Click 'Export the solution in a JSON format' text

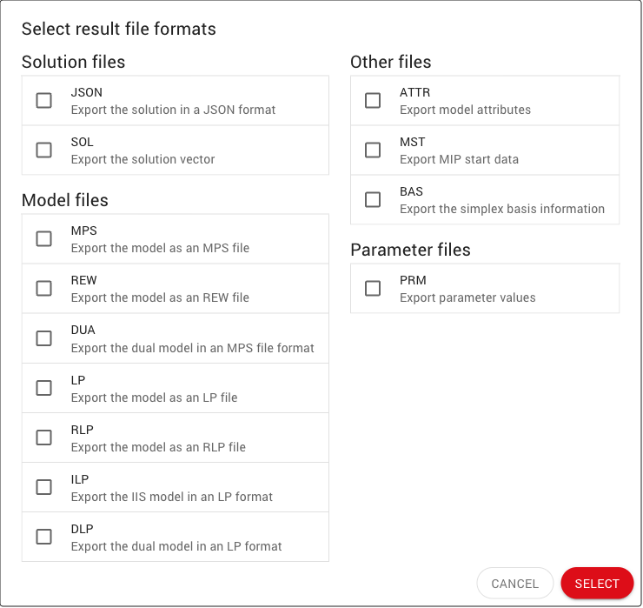point(173,110)
